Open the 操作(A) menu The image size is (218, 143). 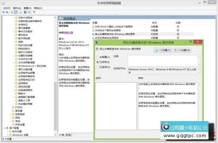[x=17, y=8]
